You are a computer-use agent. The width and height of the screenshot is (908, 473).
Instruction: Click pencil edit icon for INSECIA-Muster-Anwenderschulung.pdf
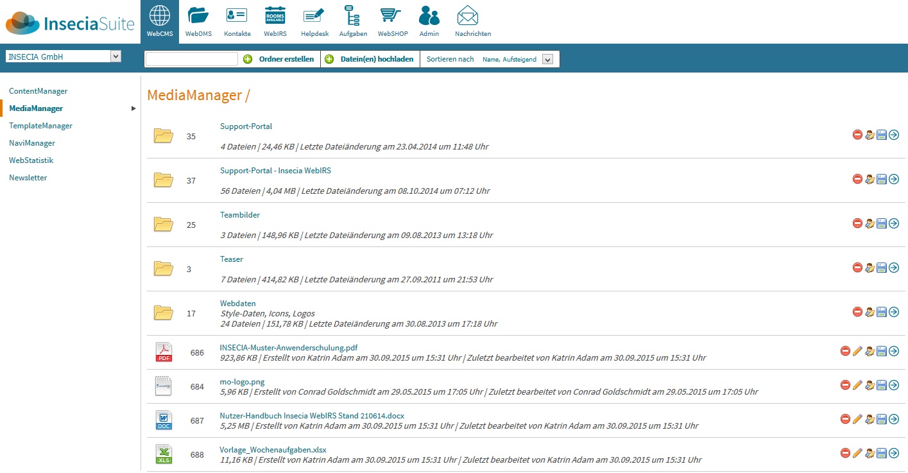coord(857,351)
